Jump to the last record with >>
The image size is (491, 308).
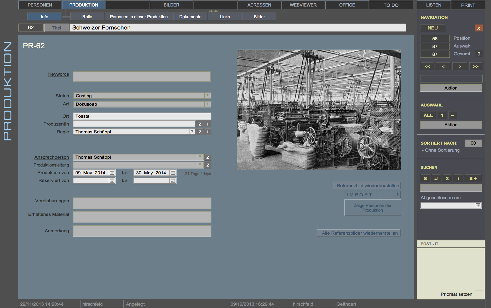pos(476,67)
